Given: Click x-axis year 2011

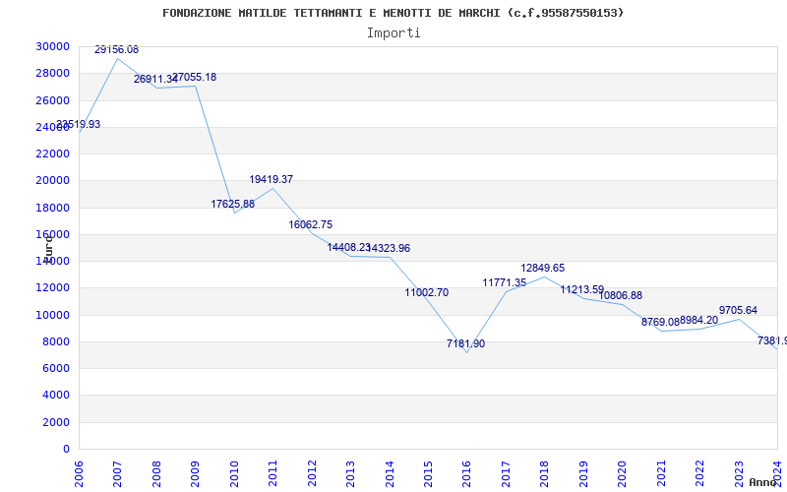Looking at the screenshot, I should (272, 473).
